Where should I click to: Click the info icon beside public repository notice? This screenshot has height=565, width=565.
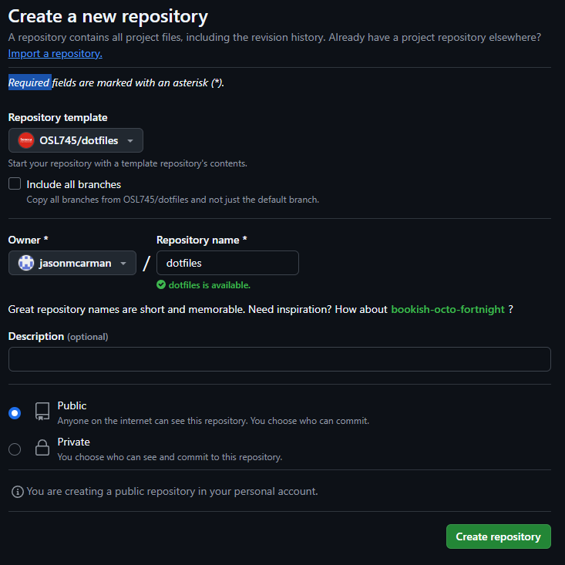[x=17, y=492]
